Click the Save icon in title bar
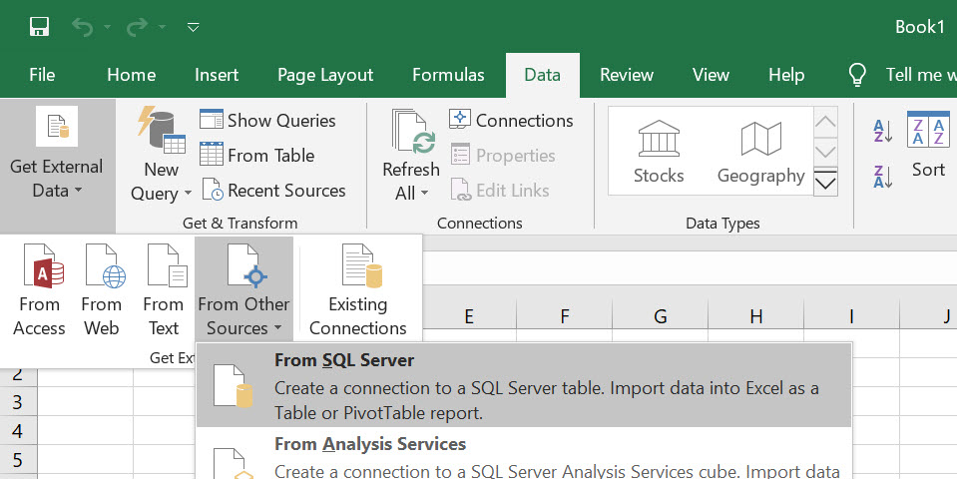The height and width of the screenshot is (479, 957). click(x=39, y=27)
